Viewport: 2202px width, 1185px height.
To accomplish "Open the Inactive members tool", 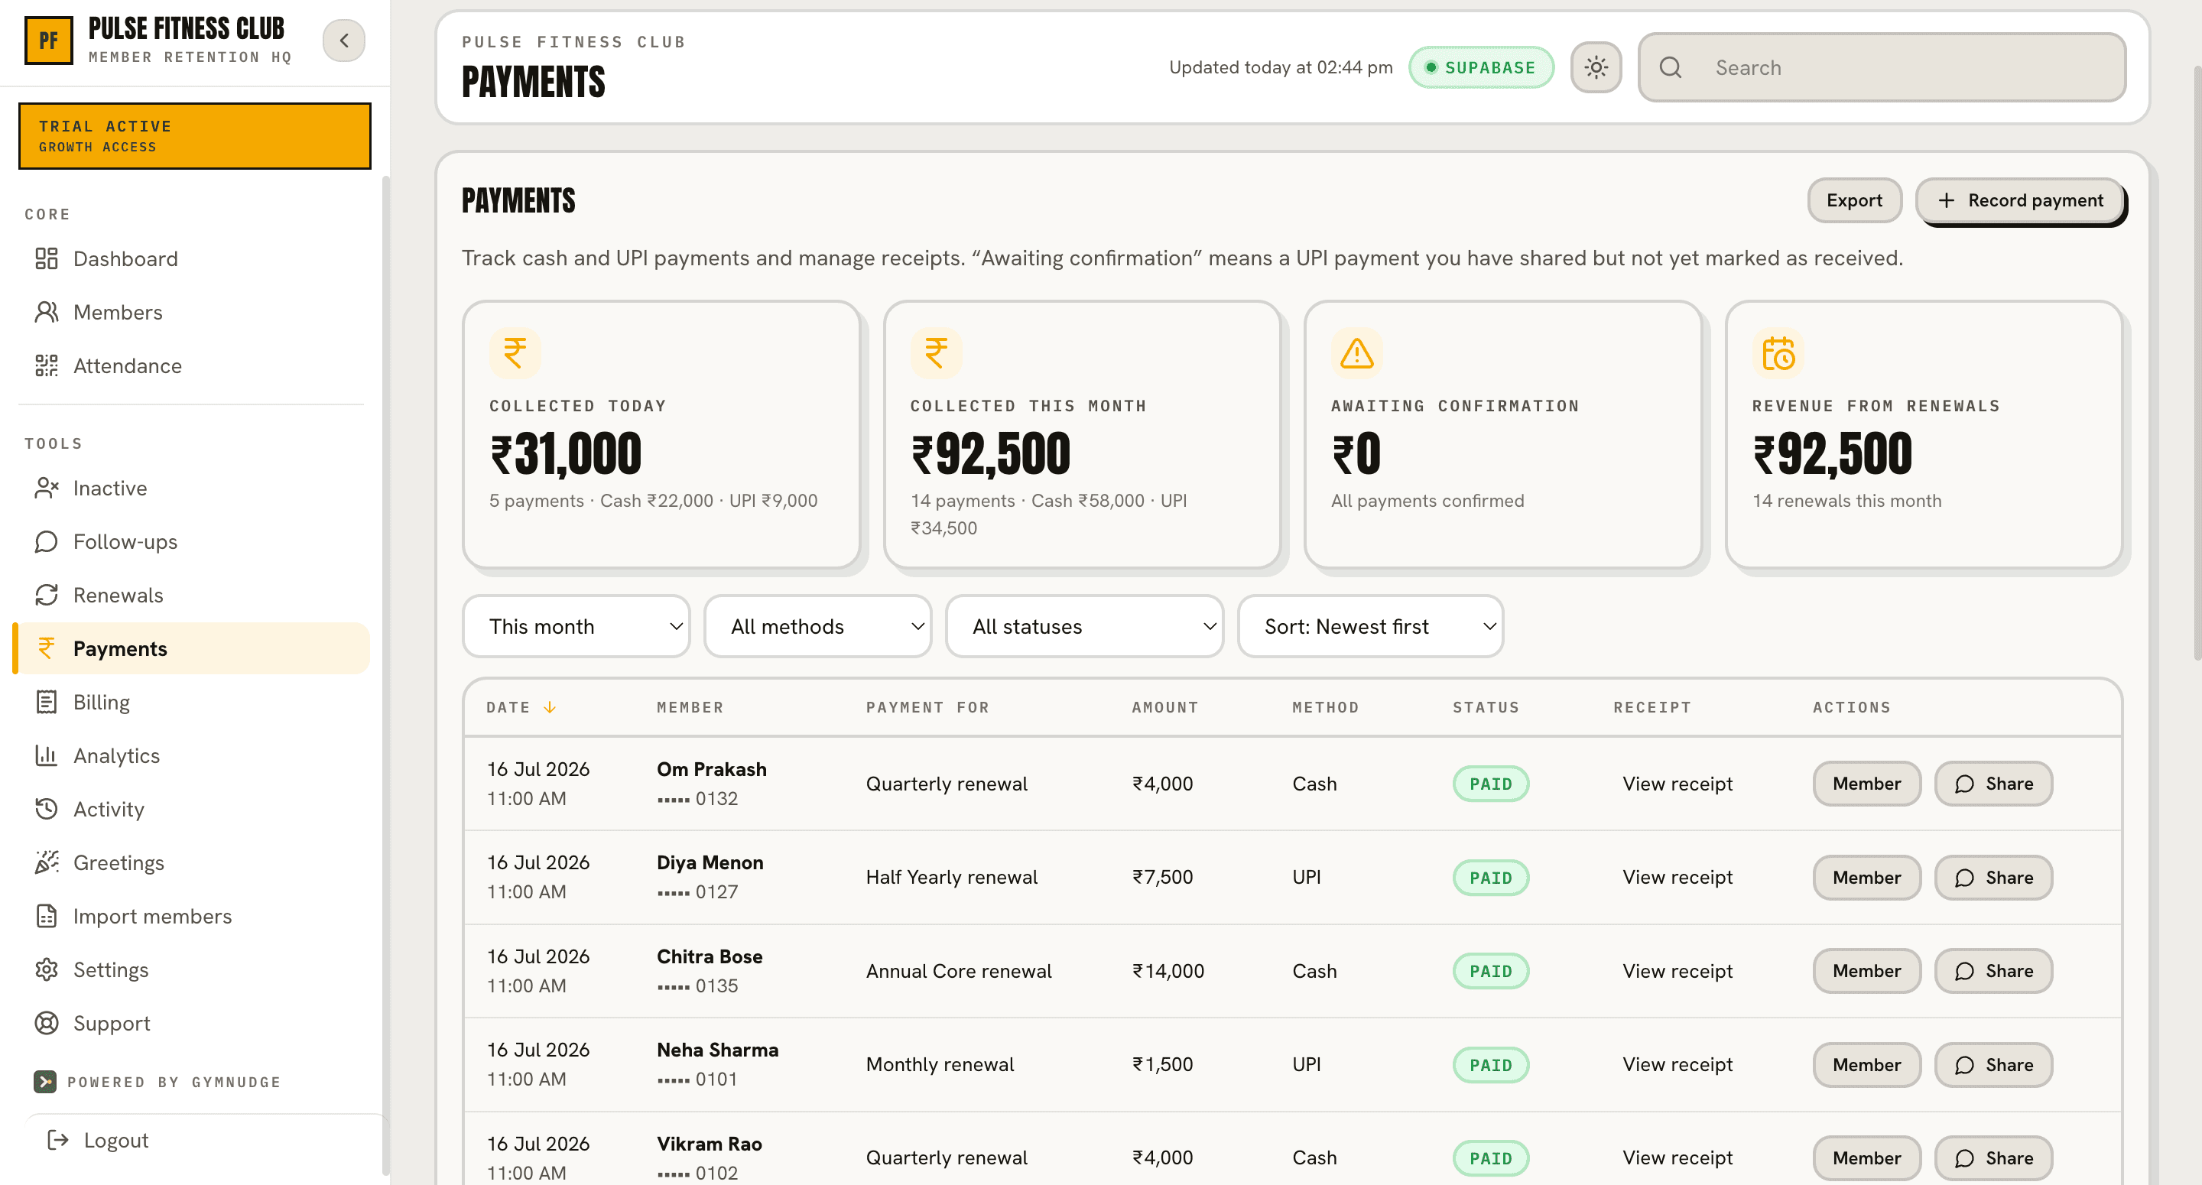I will pos(193,489).
